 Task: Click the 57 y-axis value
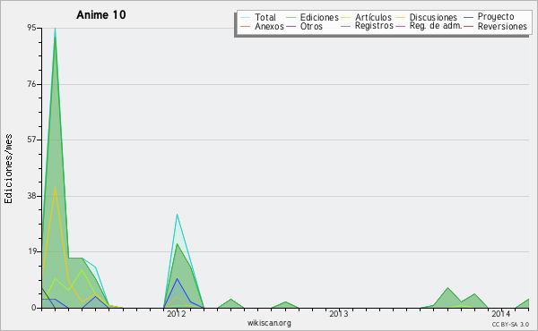coord(31,140)
